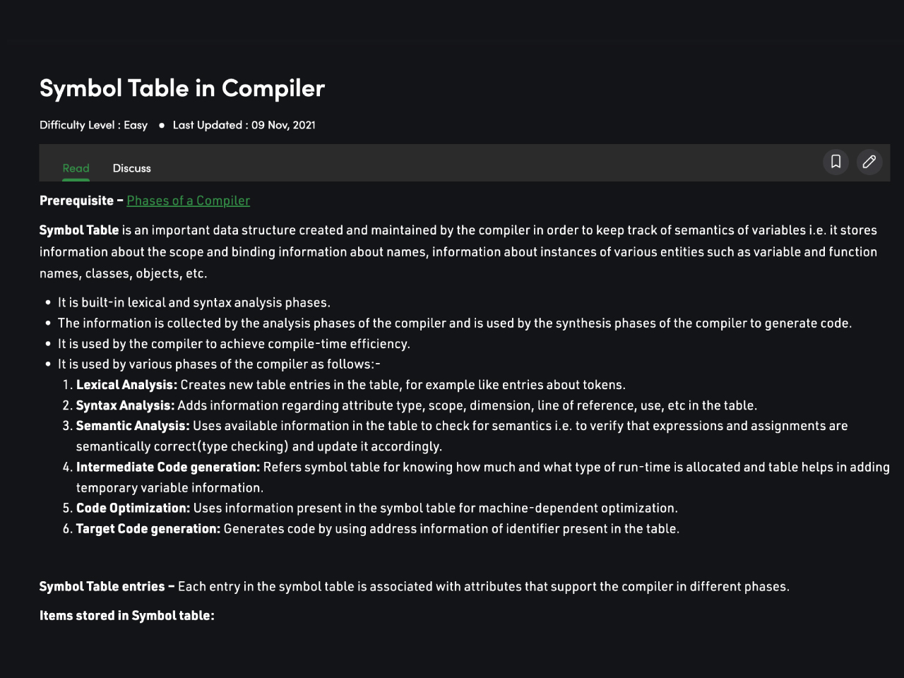The width and height of the screenshot is (904, 678).
Task: Click the Difficulty Level Easy label
Action: coord(93,125)
